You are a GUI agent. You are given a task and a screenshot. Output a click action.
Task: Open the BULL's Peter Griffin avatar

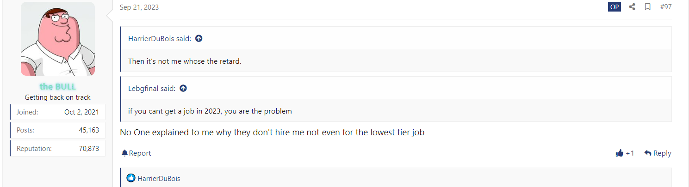click(x=58, y=39)
